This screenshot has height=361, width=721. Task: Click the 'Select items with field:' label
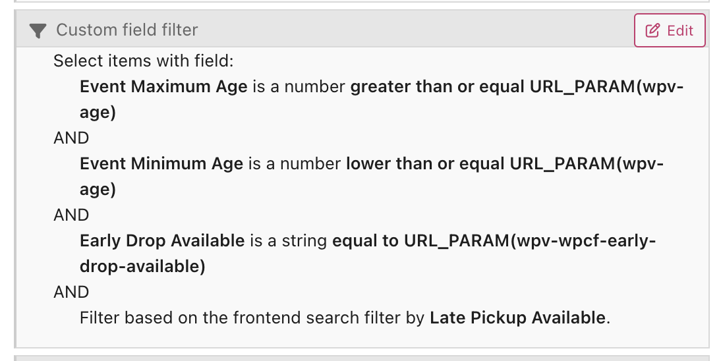click(x=144, y=61)
